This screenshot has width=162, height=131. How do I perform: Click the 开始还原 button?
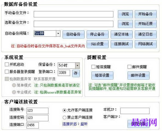[146, 24]
